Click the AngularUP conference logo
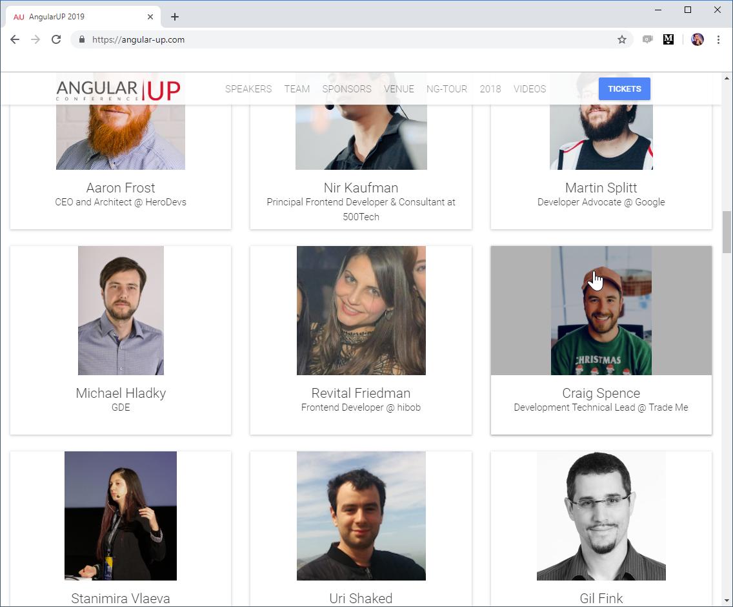The image size is (733, 607). coord(118,90)
